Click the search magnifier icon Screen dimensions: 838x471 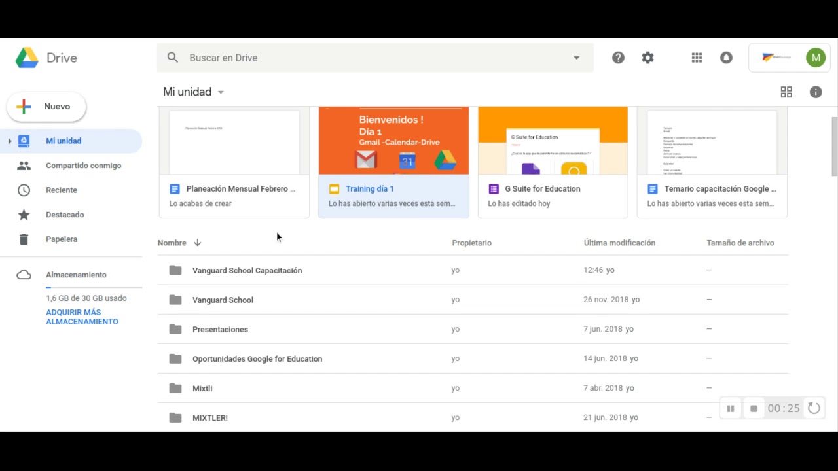(x=173, y=58)
